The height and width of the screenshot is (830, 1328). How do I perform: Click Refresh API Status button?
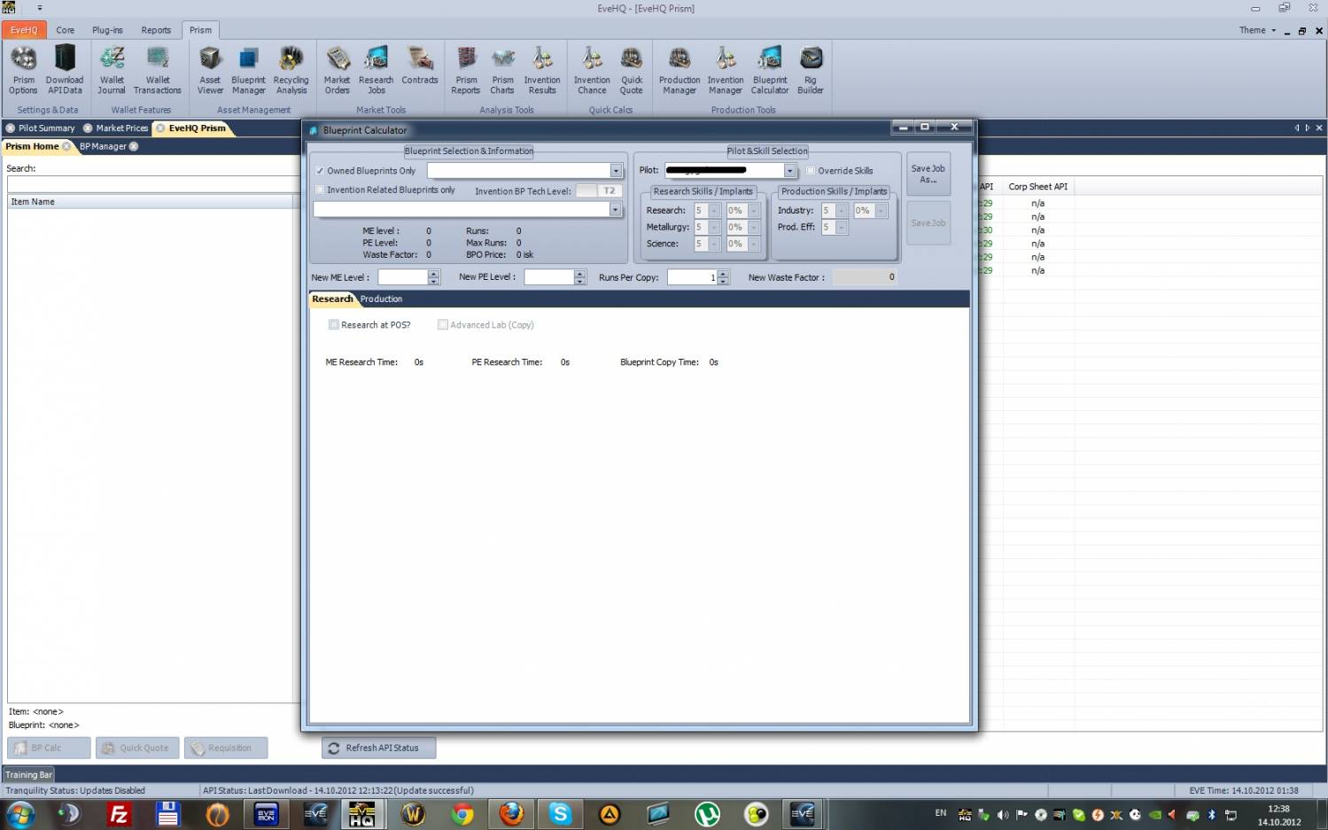point(378,748)
